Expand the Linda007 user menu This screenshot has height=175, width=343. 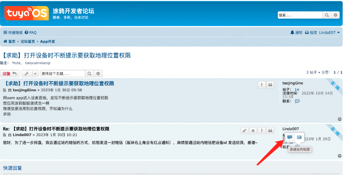pos(329,33)
